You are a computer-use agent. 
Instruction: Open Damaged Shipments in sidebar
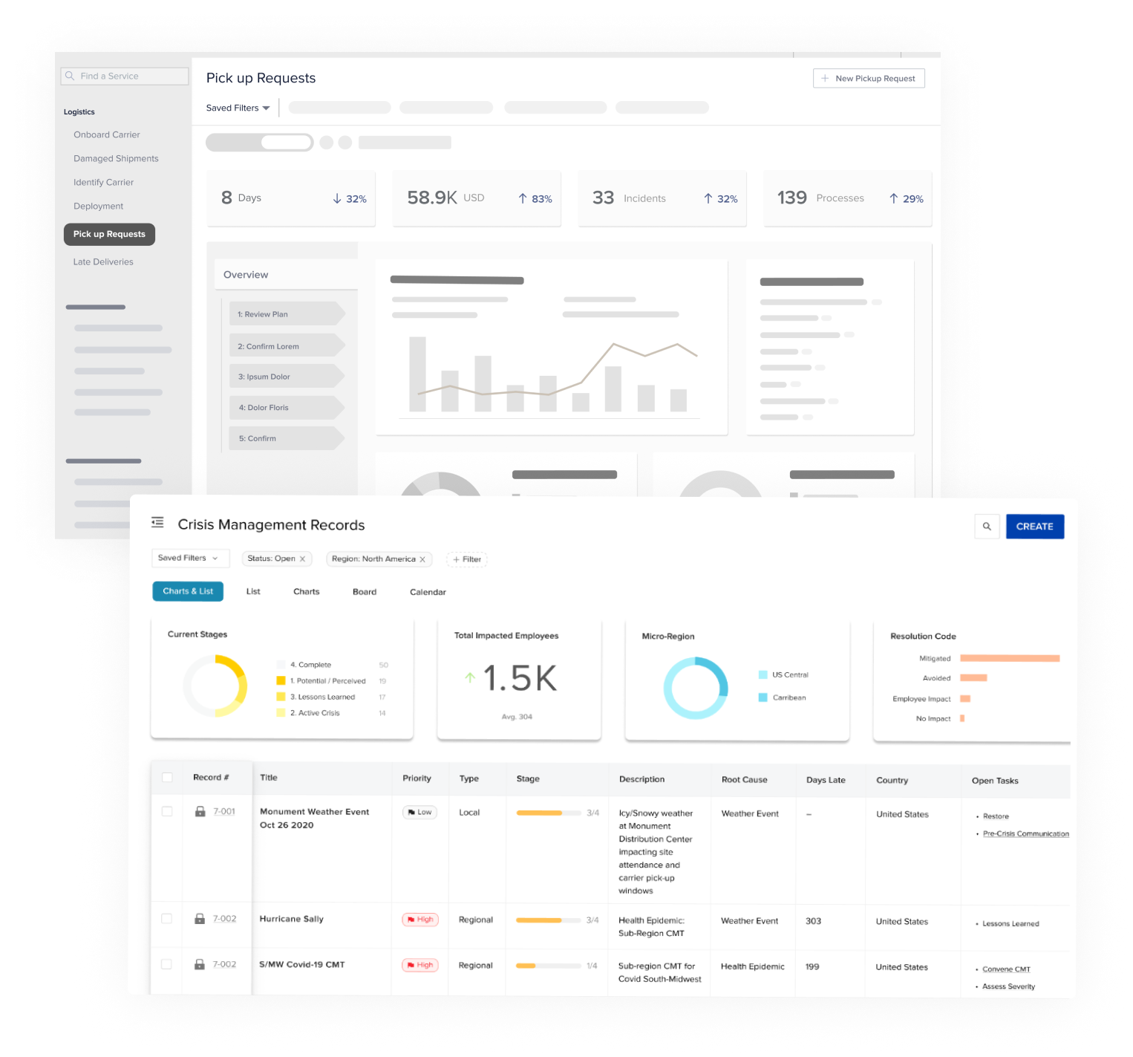tap(116, 158)
